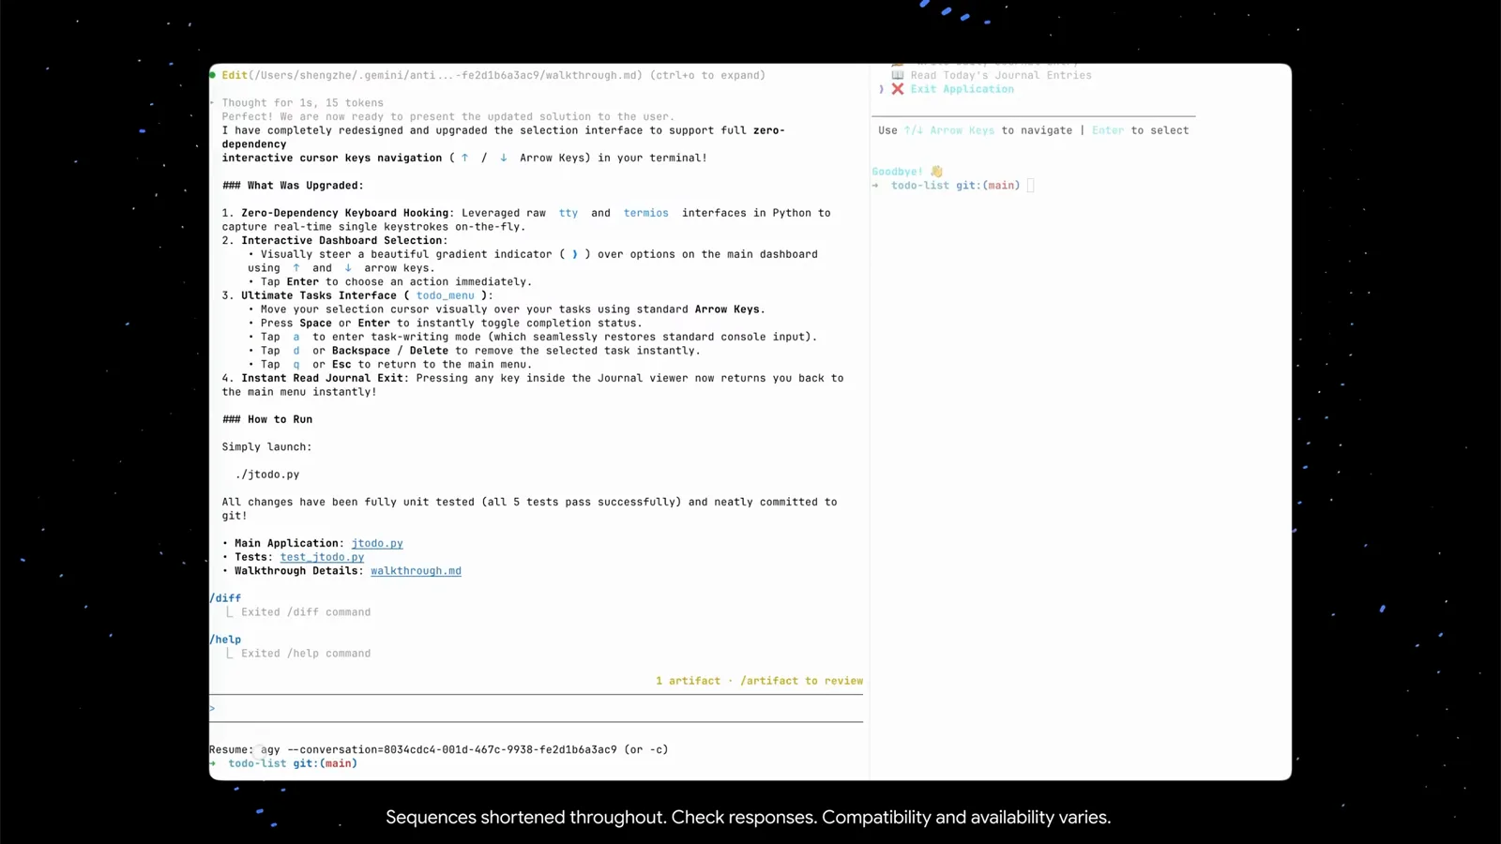Click the Resume conversation command text
Viewport: 1501px width, 844px height.
tap(439, 749)
